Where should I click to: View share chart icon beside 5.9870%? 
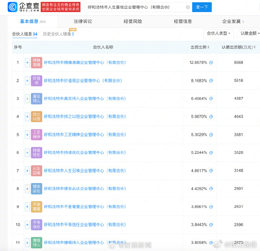coord(211,117)
